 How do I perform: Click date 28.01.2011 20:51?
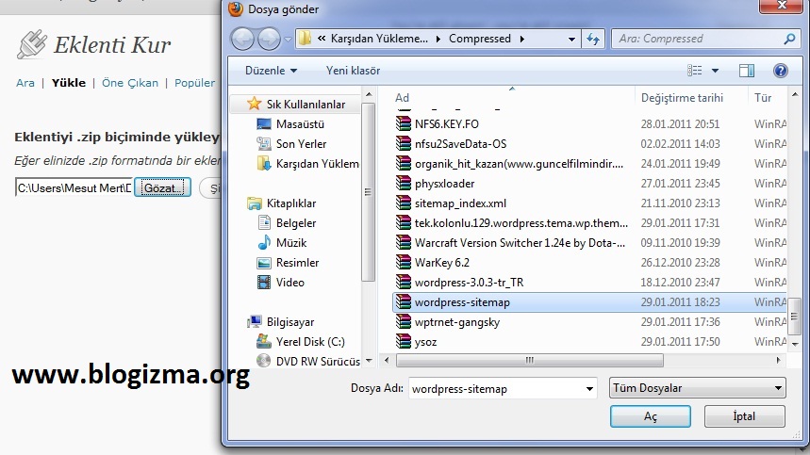pos(680,124)
